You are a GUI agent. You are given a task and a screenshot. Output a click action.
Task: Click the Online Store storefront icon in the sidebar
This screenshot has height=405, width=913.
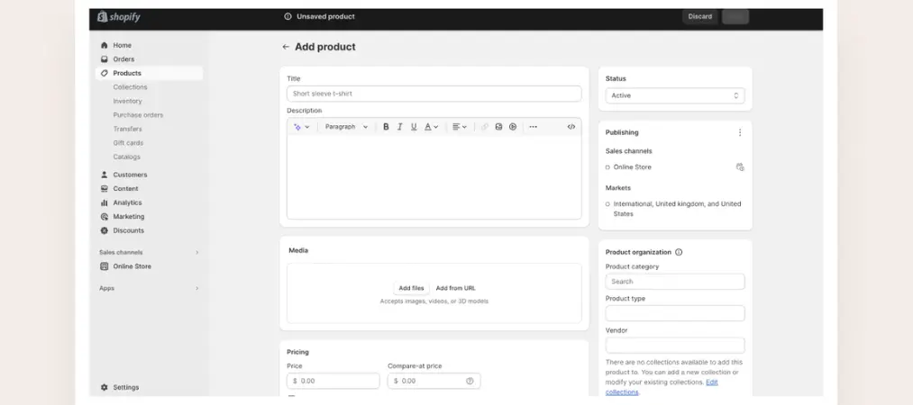coord(105,266)
